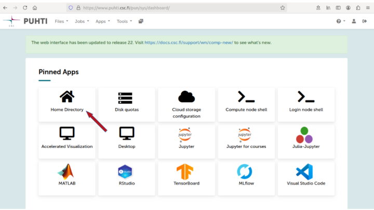Launch Visual Studio Code
This screenshot has height=210, width=374.
(x=306, y=178)
